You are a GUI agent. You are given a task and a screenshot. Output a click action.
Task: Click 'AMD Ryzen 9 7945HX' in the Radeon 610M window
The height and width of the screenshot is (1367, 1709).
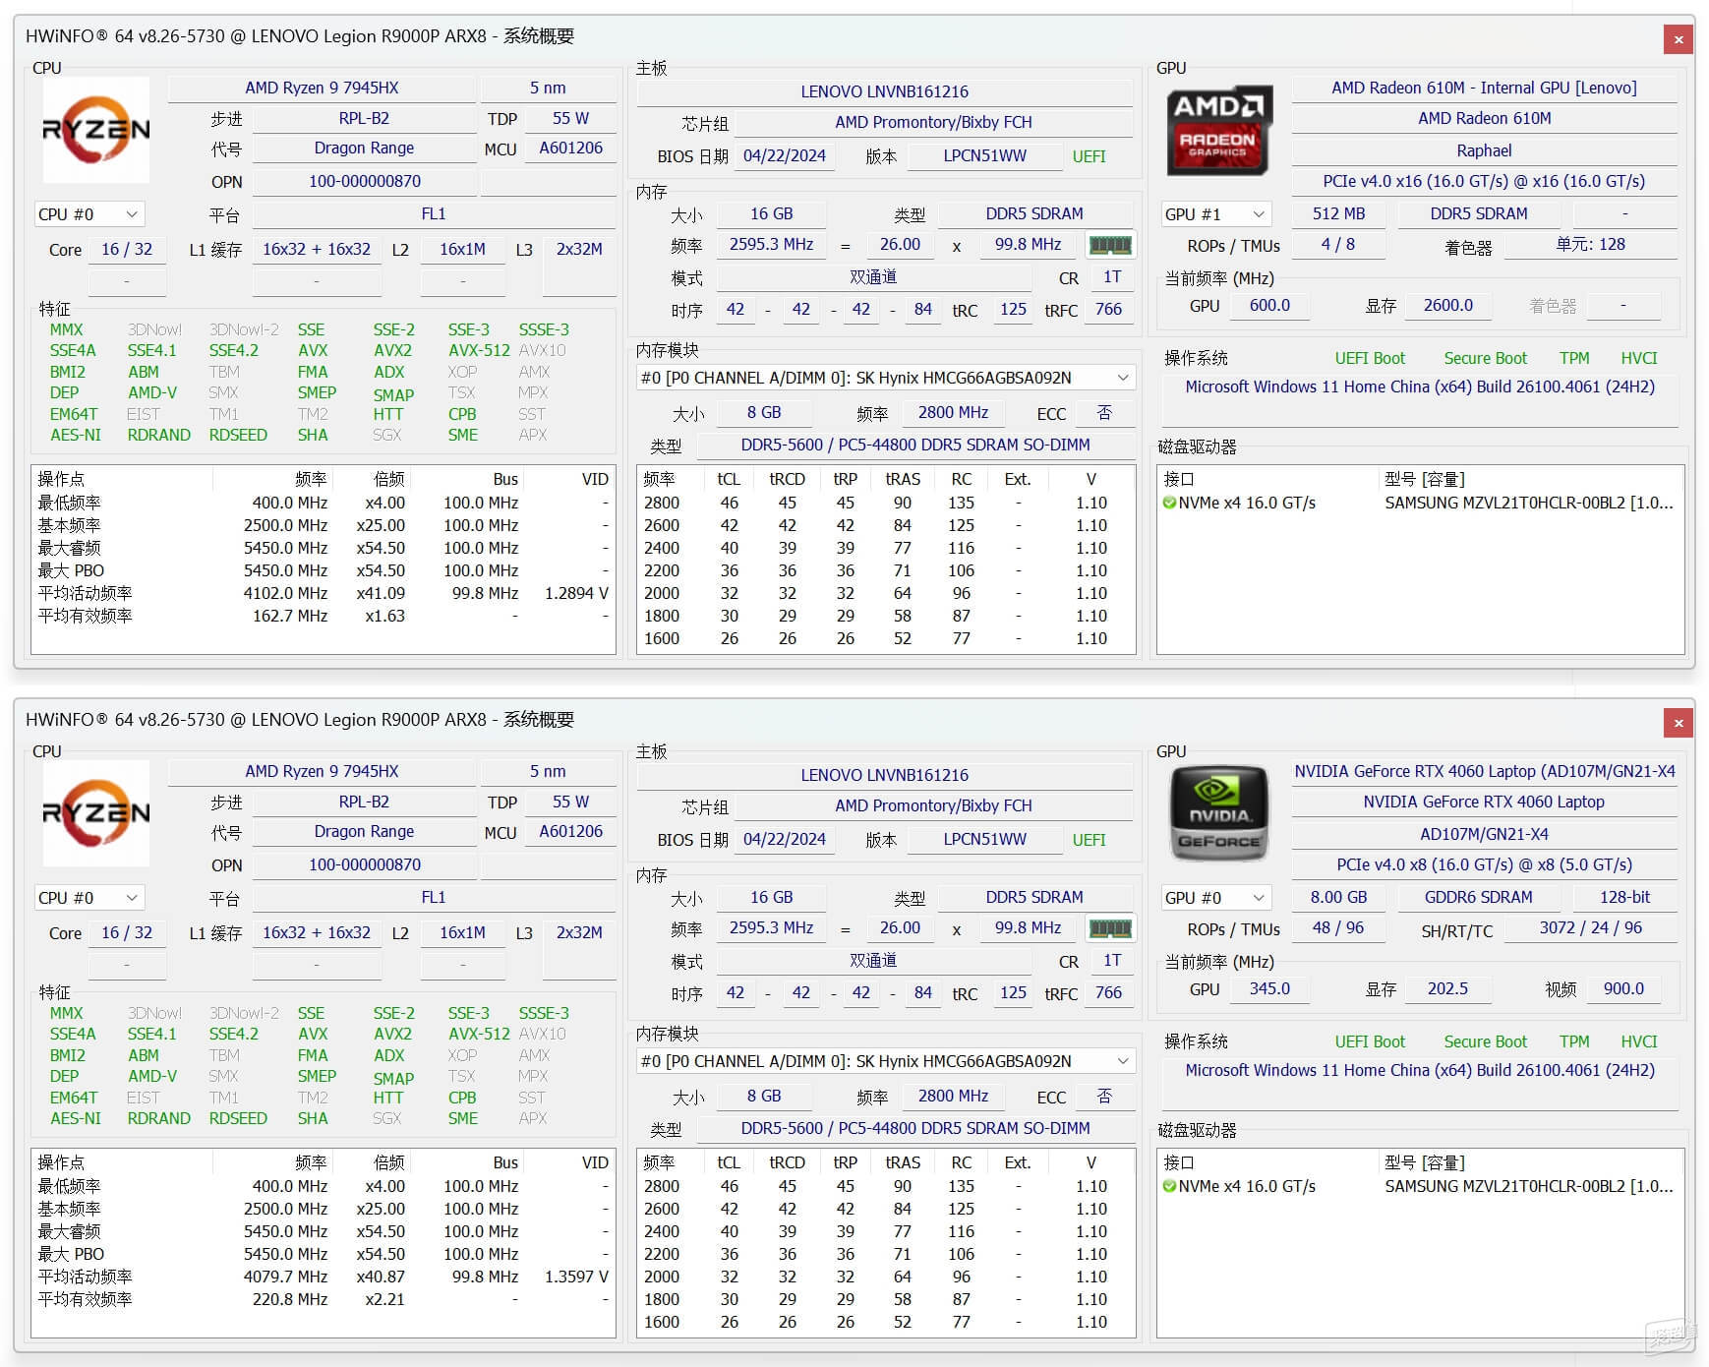322,88
